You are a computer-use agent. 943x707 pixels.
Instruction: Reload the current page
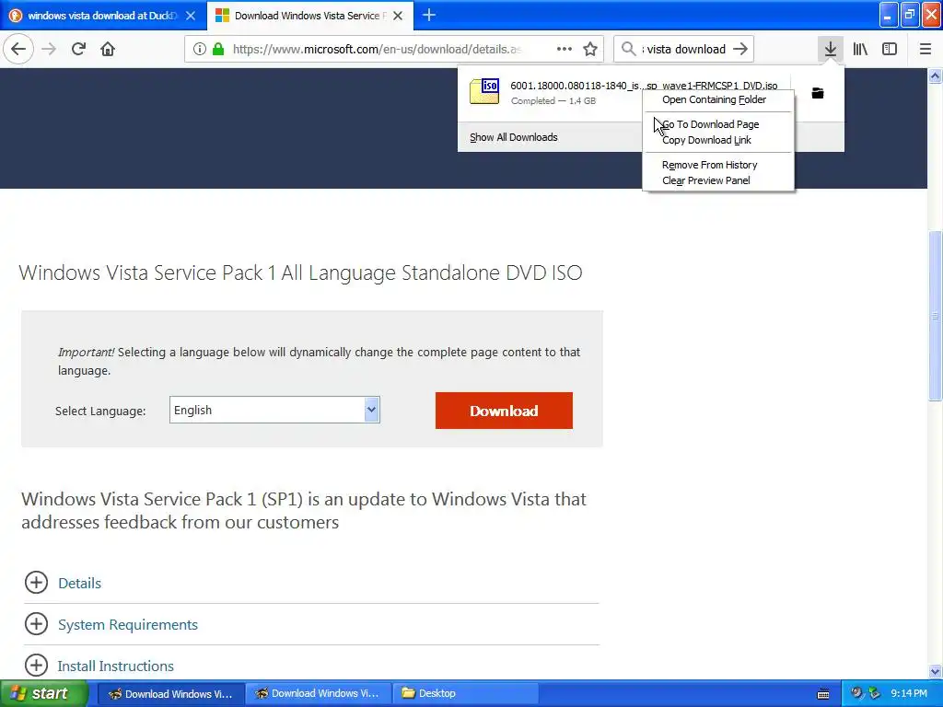pos(79,49)
